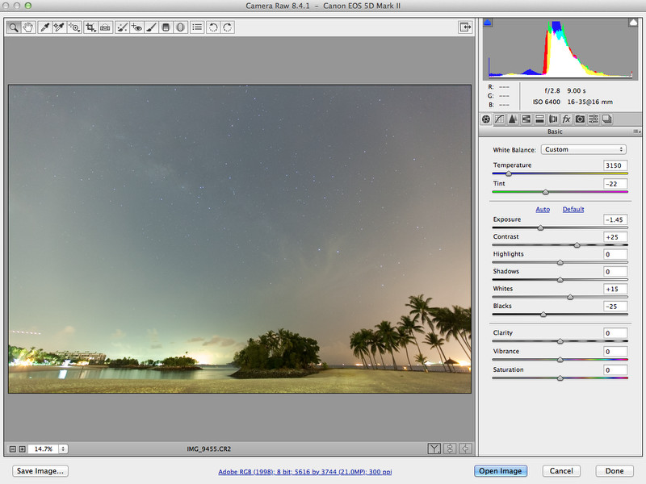
Task: Click the Contrast slider handle
Action: pyautogui.click(x=577, y=245)
